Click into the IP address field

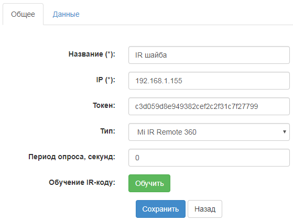point(209,81)
